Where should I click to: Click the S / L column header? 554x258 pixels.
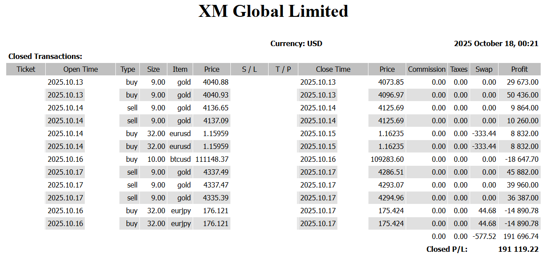(249, 69)
